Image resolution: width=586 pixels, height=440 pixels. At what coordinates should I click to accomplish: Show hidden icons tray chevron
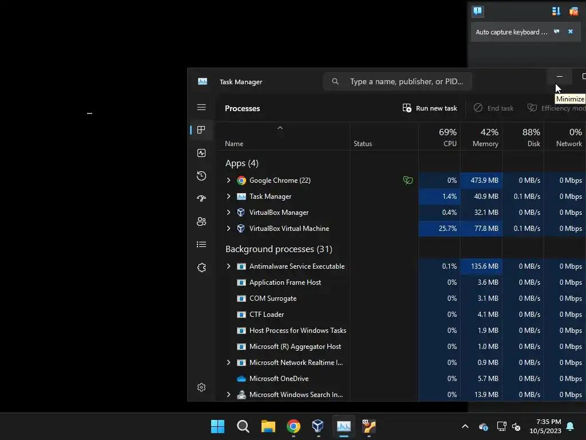click(x=465, y=426)
